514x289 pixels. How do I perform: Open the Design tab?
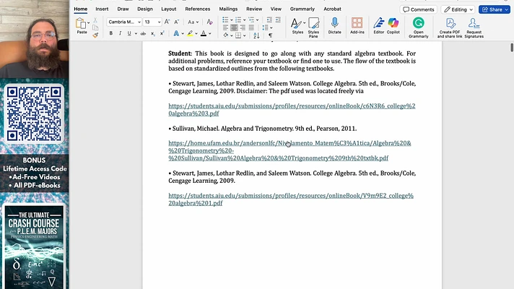pyautogui.click(x=145, y=9)
